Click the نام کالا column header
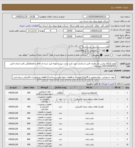Viewport: 135px width, 148px height. (89, 88)
